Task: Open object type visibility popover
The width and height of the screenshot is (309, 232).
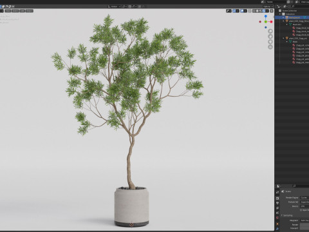Action: (x=229, y=11)
